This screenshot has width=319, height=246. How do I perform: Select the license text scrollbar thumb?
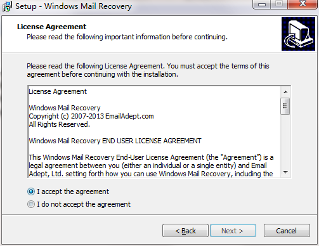285,106
